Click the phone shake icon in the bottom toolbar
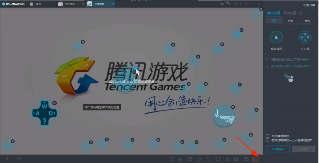Screen dimensions: 319x163 click(218, 159)
